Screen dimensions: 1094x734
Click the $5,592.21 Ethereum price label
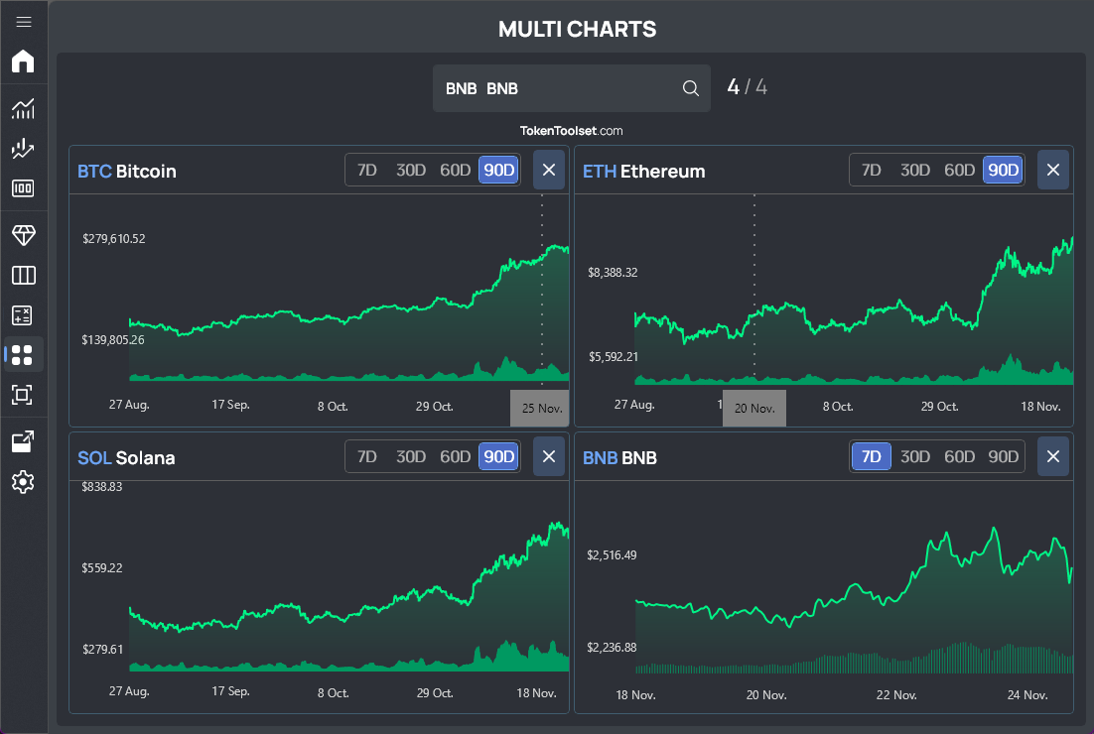[614, 357]
